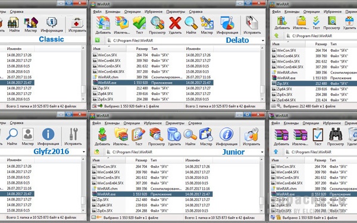Click Classic theme's Найти binoculars icon
The width and height of the screenshot is (357, 223).
pos(14,23)
